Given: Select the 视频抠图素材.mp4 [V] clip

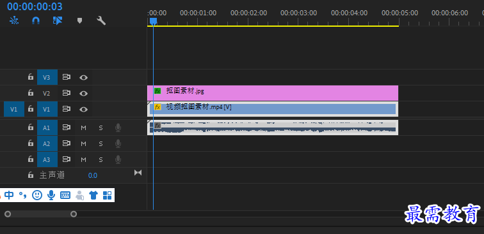Looking at the screenshot, I should tap(273, 109).
